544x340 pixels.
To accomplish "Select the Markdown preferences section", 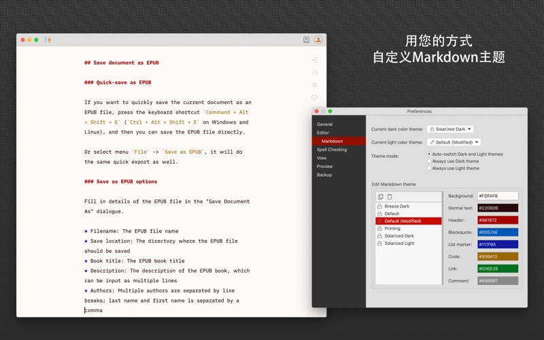I will (x=339, y=141).
